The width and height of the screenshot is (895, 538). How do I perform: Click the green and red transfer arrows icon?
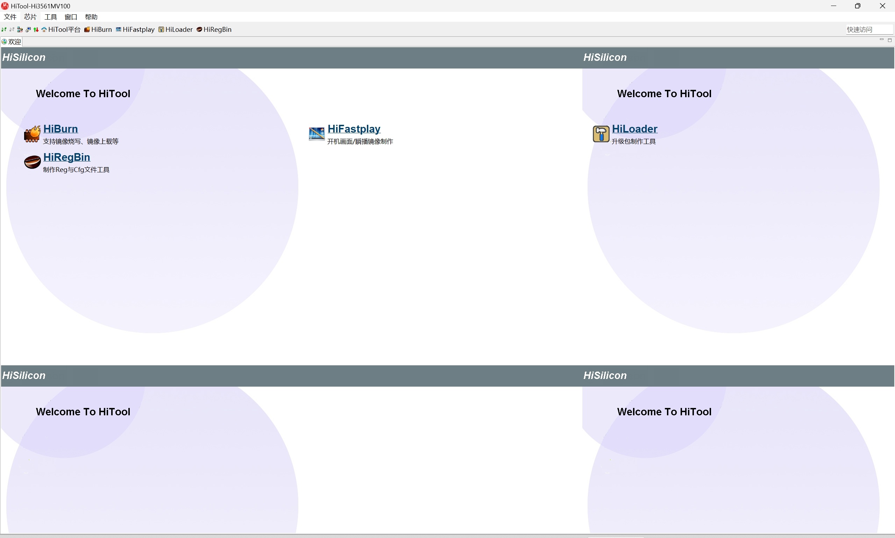(36, 29)
